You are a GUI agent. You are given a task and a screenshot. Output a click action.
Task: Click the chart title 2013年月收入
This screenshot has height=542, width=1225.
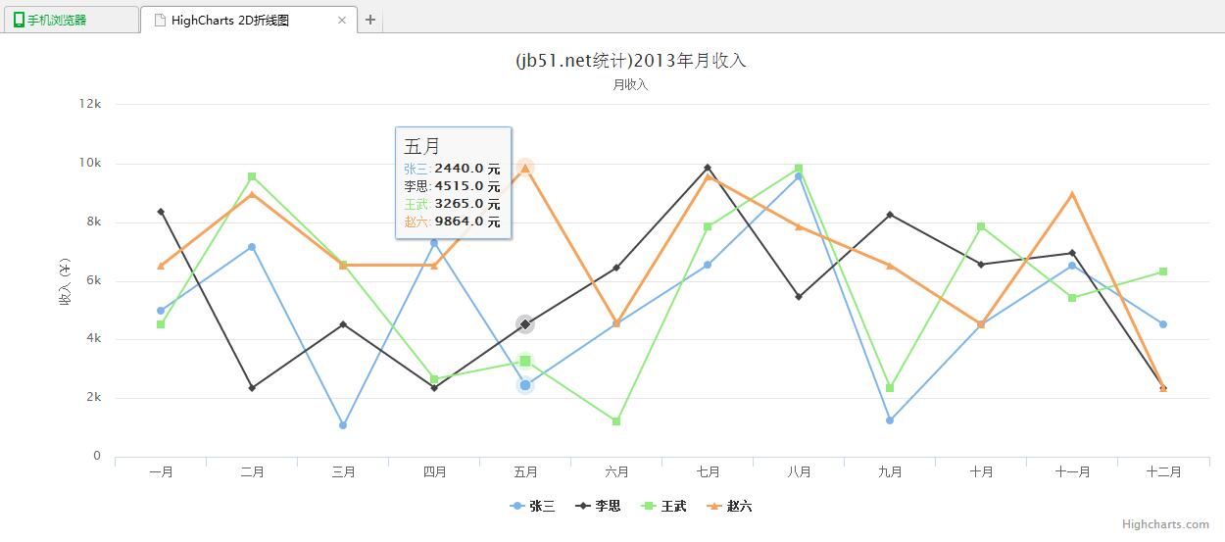(630, 61)
